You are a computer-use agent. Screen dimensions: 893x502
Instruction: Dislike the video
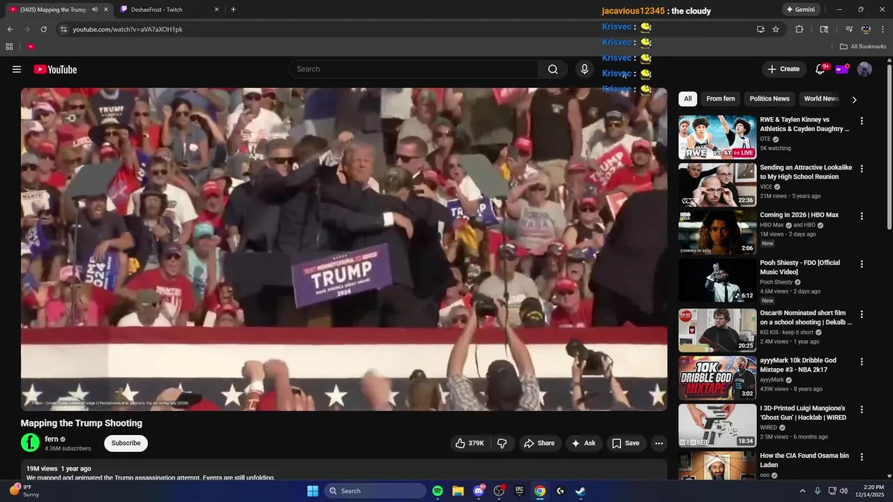[502, 443]
